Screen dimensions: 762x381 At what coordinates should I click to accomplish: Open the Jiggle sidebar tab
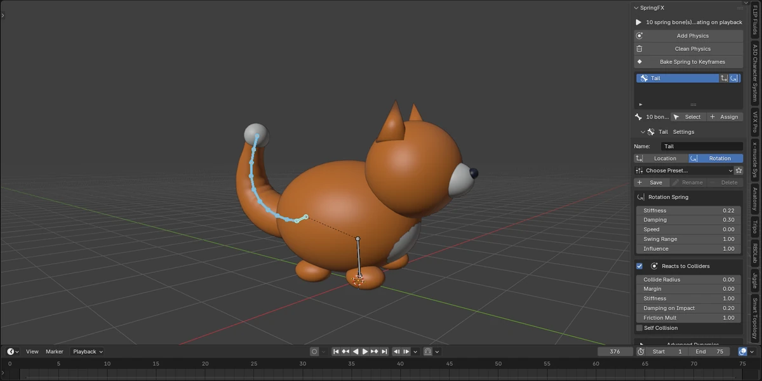[x=755, y=280]
